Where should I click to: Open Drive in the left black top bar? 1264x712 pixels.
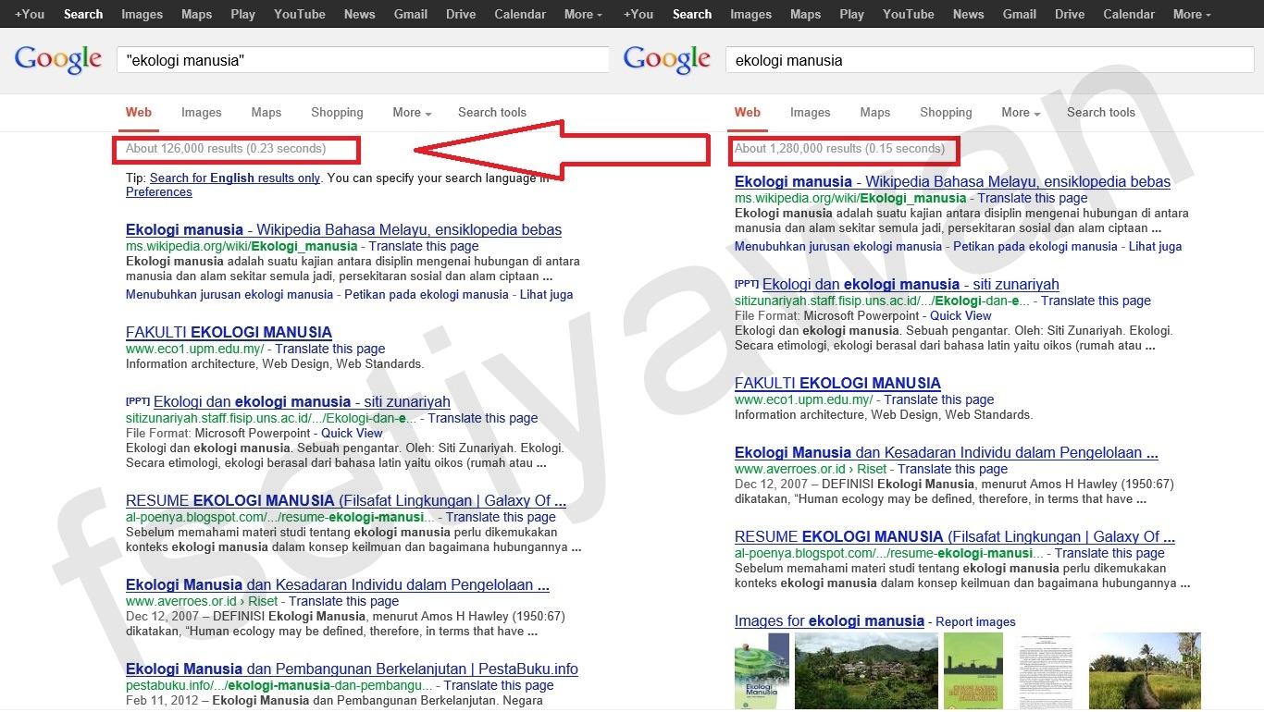pyautogui.click(x=461, y=14)
